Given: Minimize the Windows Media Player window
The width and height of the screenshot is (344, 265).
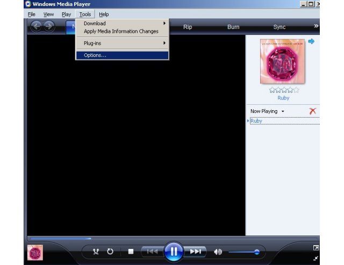Looking at the screenshot, I should 303,4.
